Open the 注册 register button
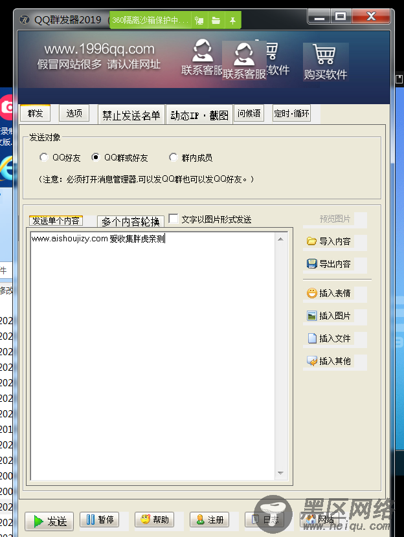This screenshot has height=537, width=404. point(209,520)
